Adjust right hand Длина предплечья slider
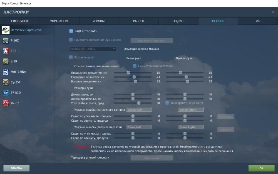Image resolution: width=278 pixels, height=174 pixels. click(185, 99)
